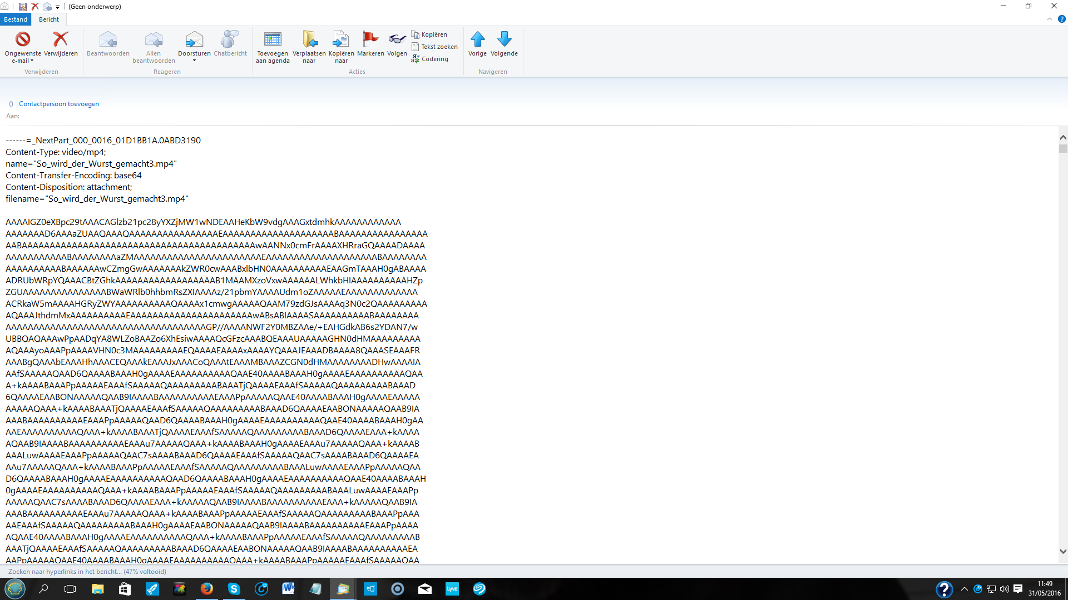The image size is (1068, 600).
Task: Open Task View on the taskbar
Action: [70, 589]
